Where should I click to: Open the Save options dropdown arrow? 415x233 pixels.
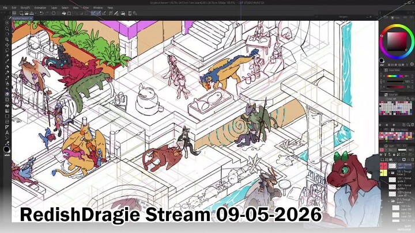pyautogui.click(x=36, y=13)
